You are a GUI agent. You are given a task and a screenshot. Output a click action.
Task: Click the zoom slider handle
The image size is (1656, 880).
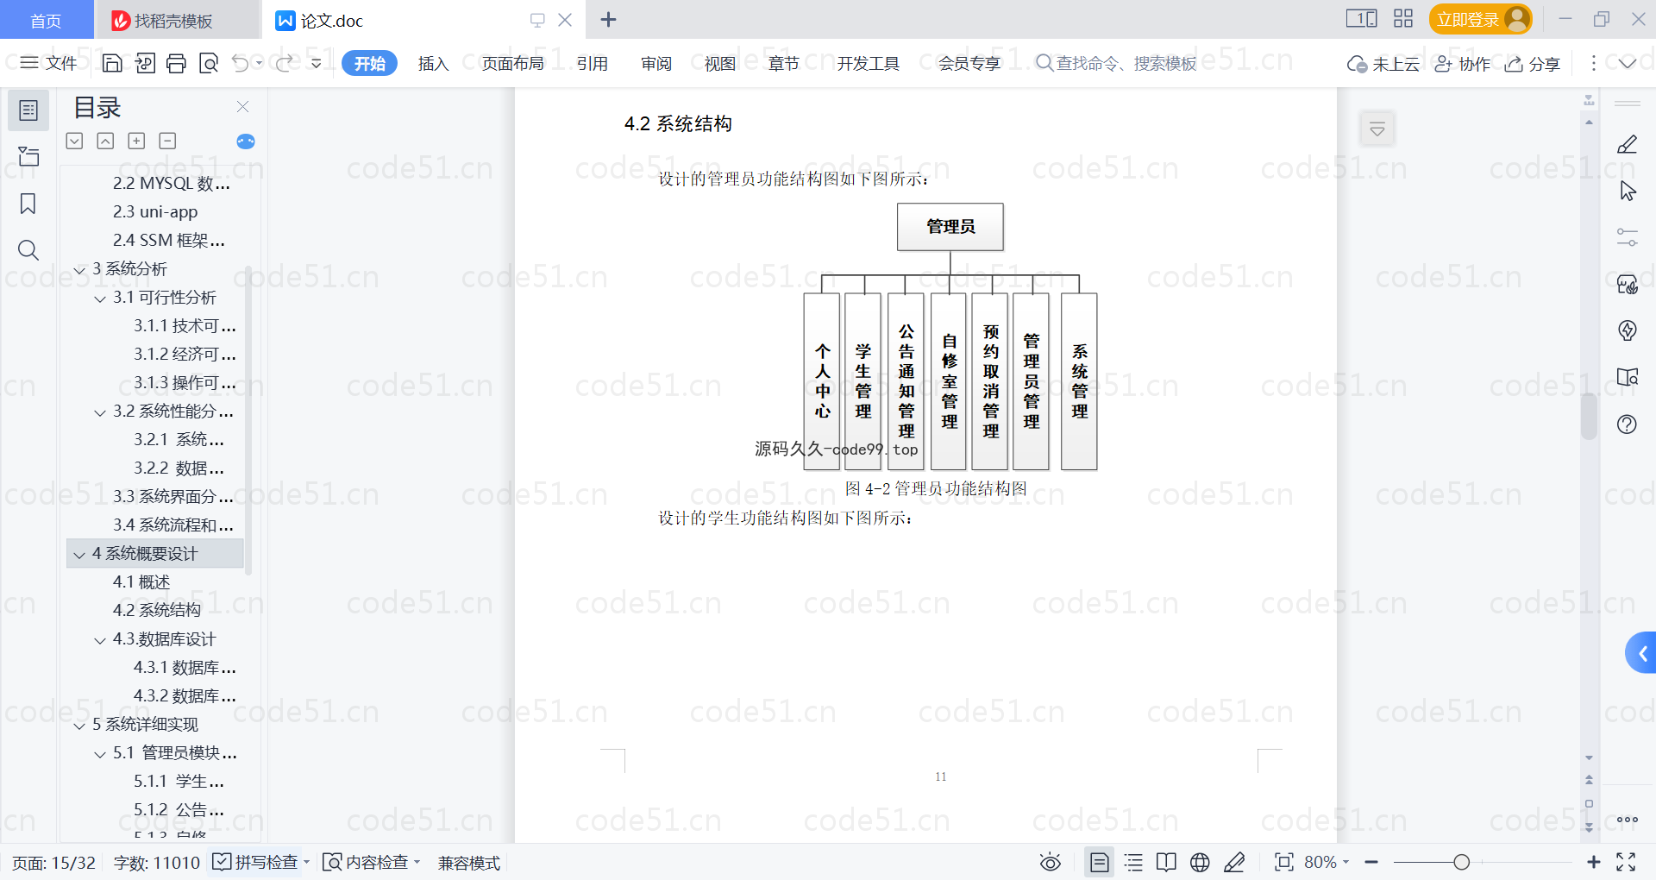pyautogui.click(x=1461, y=862)
